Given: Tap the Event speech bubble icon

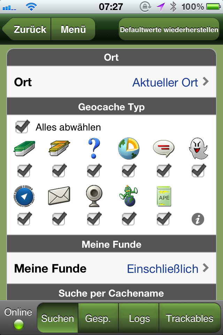Looking at the screenshot, I should [164, 148].
